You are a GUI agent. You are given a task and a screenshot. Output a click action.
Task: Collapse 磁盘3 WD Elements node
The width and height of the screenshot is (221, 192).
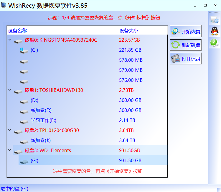point(10,150)
